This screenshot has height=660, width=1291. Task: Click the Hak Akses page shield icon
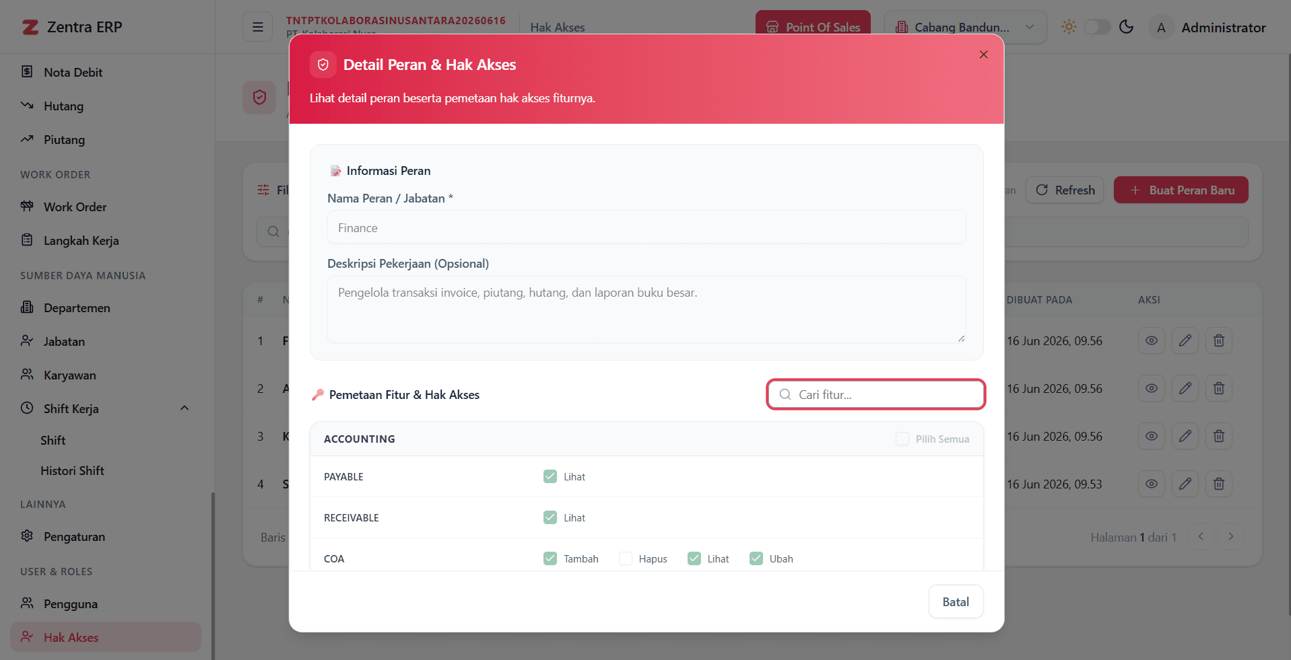coord(259,98)
